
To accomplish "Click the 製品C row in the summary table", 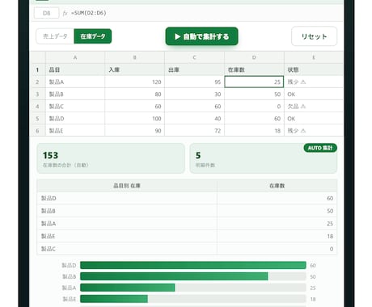I will click(x=187, y=249).
